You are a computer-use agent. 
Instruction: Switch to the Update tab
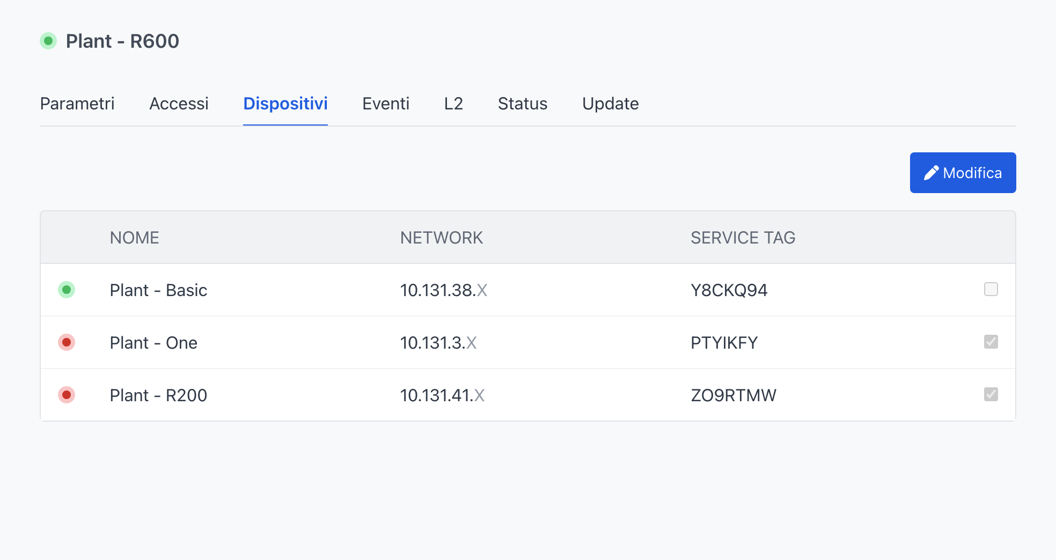[610, 104]
